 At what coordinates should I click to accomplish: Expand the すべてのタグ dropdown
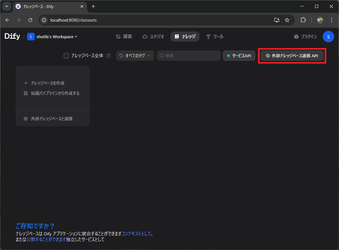coord(135,56)
